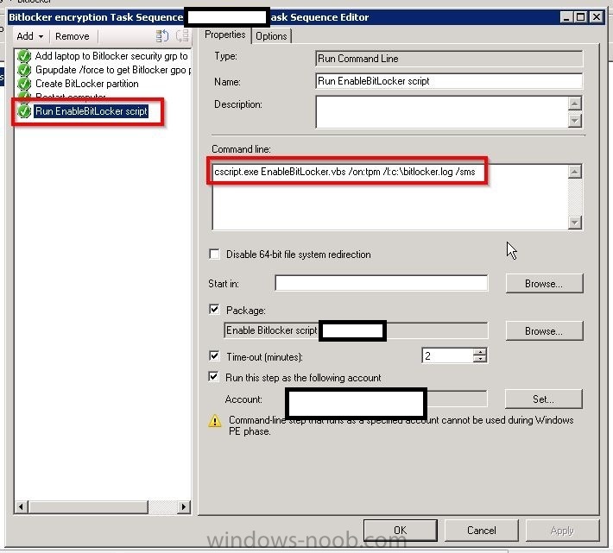Click the Start in input field
Screen dimensions: 613x553
tap(381, 283)
